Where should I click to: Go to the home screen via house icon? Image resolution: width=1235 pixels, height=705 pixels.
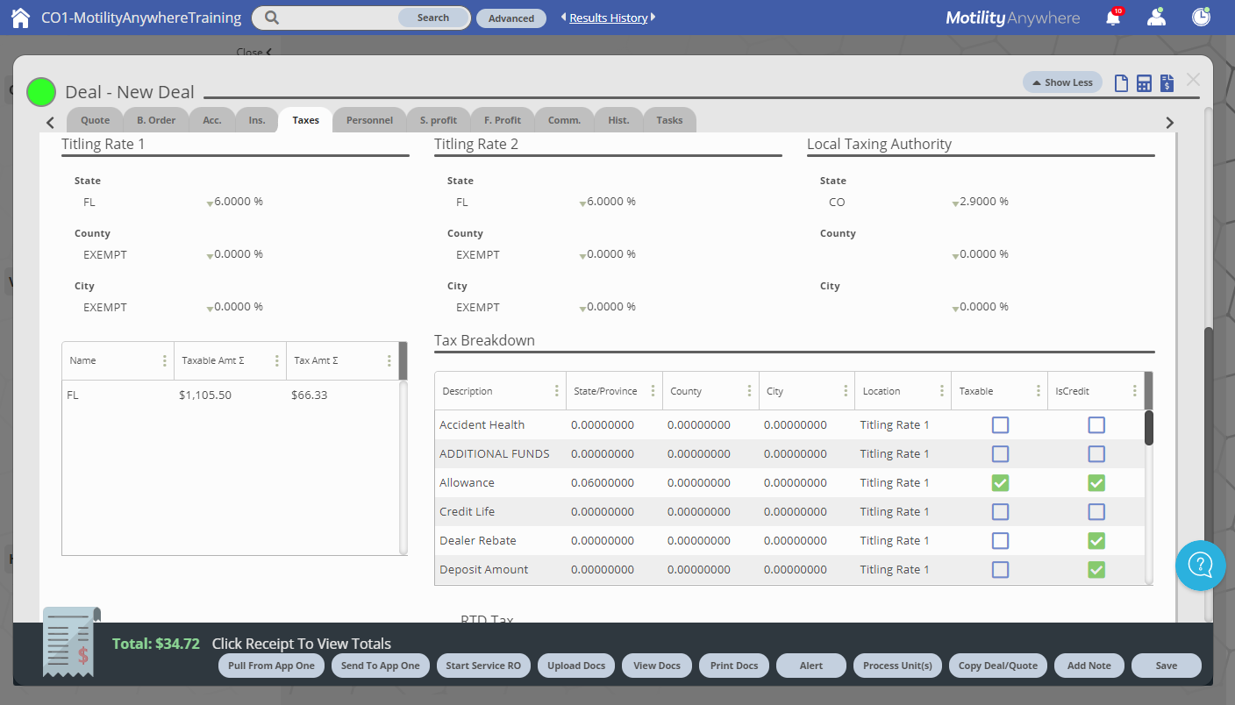pos(20,18)
